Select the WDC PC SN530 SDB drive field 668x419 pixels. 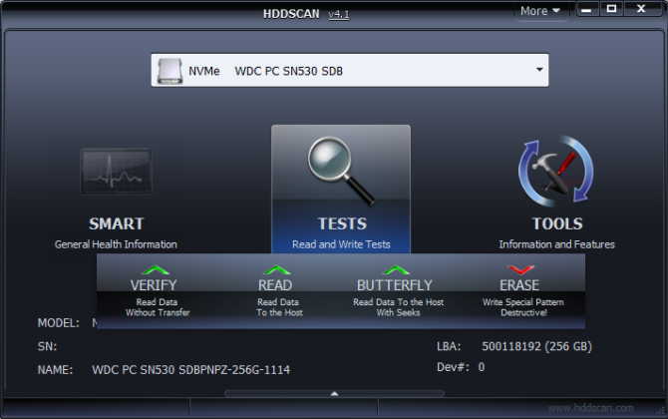click(350, 70)
